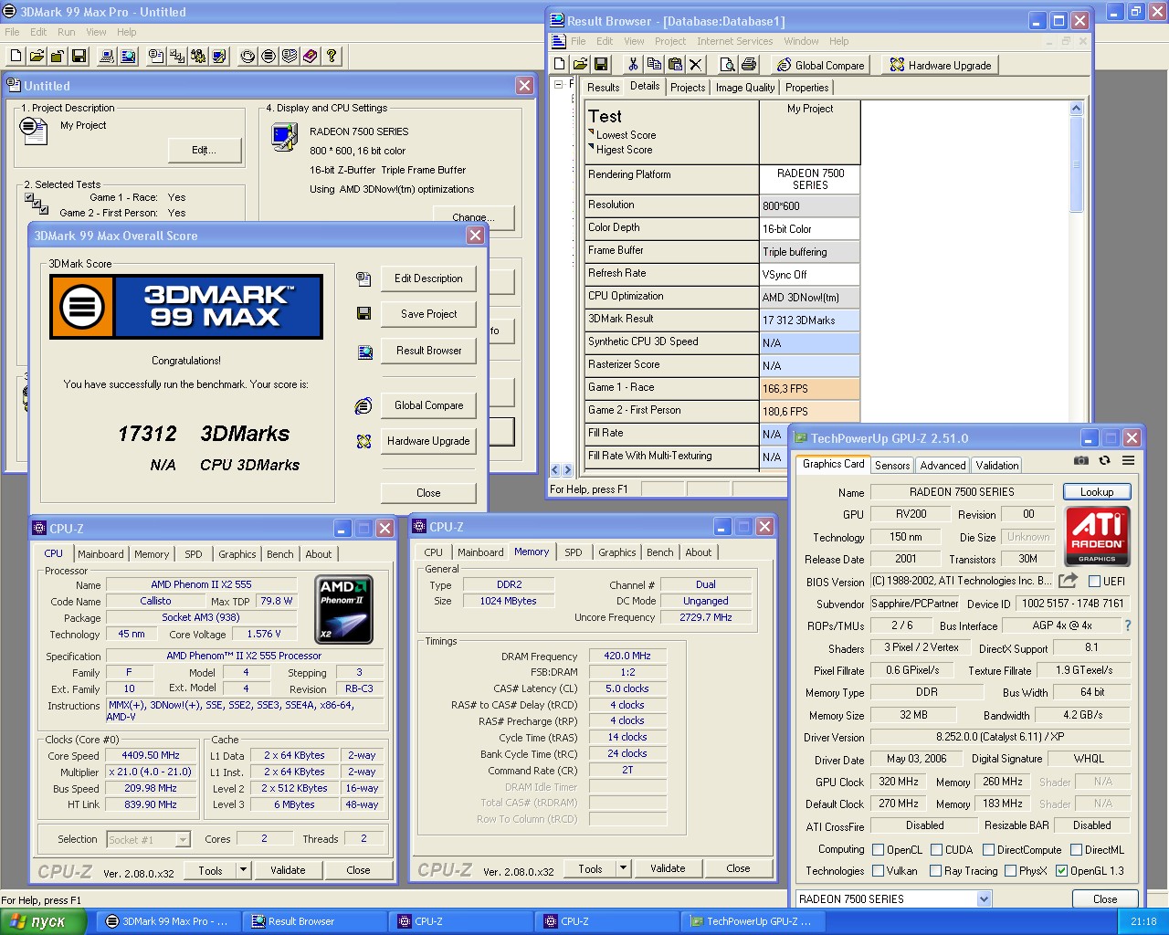Toggle Ray Tracing checkbox in GPU-Z
Screen dimensions: 1169x935
pyautogui.click(x=935, y=871)
